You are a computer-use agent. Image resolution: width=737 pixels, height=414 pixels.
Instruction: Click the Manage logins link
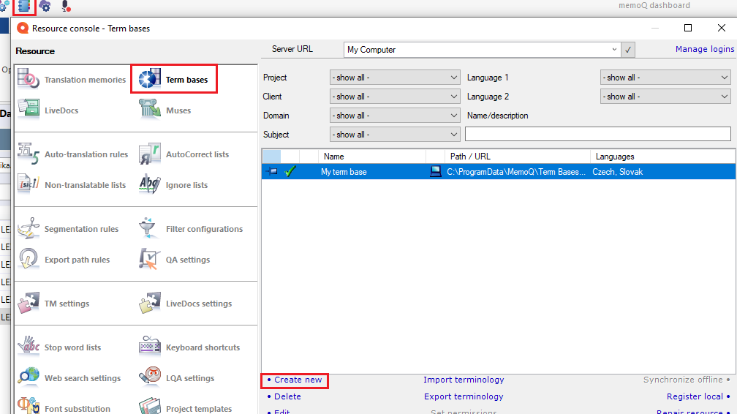(705, 49)
